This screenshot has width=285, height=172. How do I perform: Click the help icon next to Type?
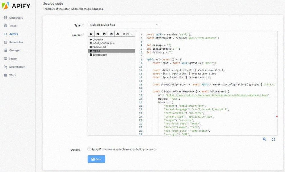(x=83, y=25)
